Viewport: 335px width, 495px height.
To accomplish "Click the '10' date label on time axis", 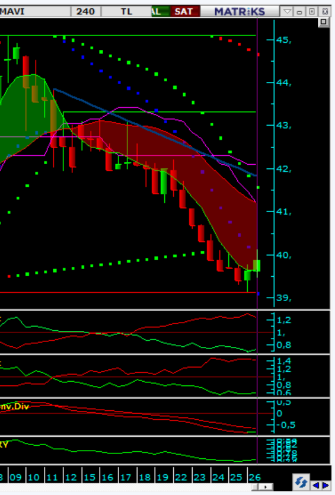I will [34, 477].
